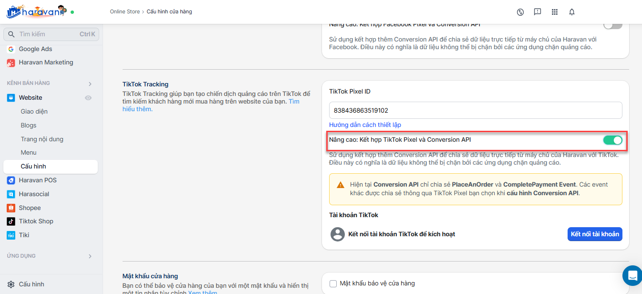The height and width of the screenshot is (294, 642).
Task: Click Harasocial label
Action: point(34,194)
